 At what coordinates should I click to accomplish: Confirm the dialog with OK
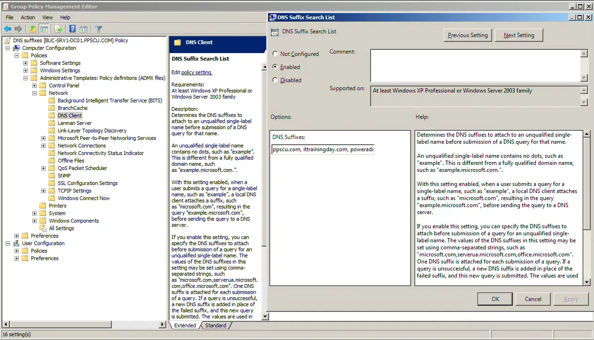495,299
